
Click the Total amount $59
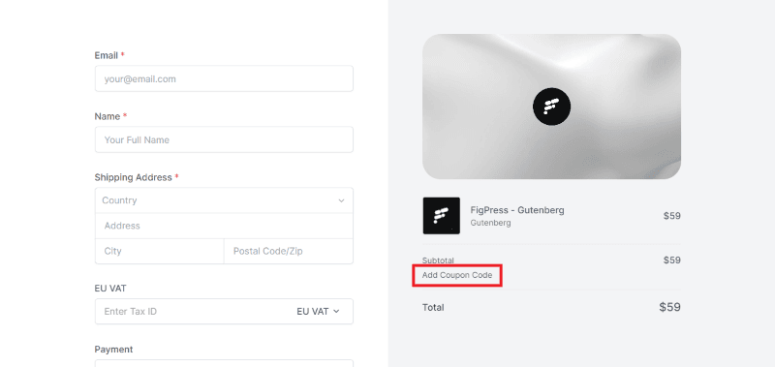(669, 307)
